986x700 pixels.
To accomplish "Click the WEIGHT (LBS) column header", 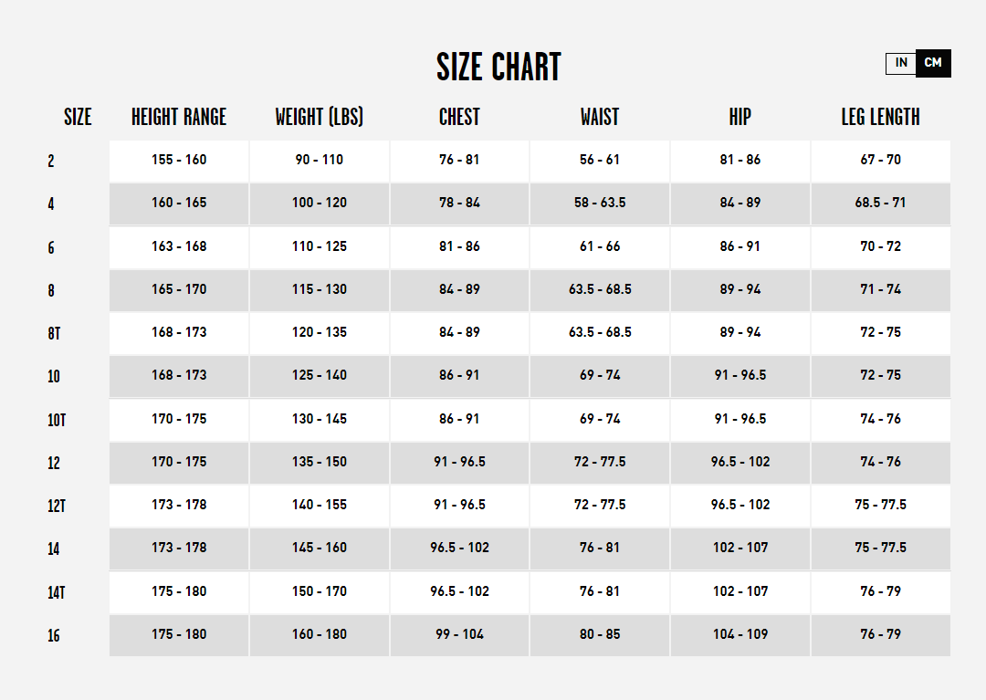I will coord(319,117).
